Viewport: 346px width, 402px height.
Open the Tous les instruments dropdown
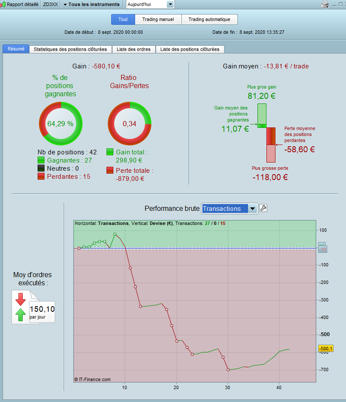[x=92, y=4]
